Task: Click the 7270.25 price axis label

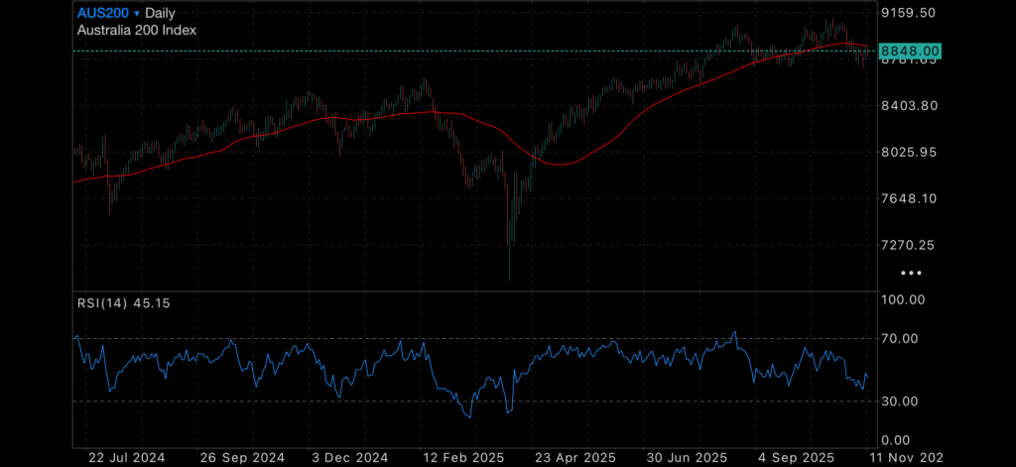Action: click(908, 245)
